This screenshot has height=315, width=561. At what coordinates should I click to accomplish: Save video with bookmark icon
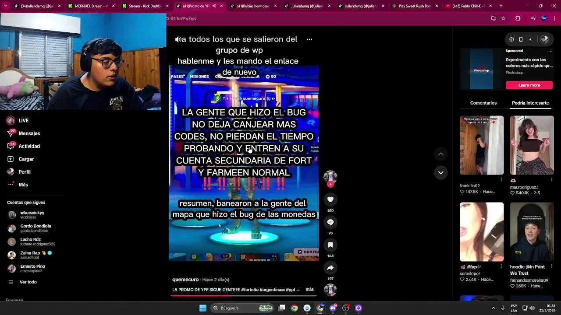330,245
